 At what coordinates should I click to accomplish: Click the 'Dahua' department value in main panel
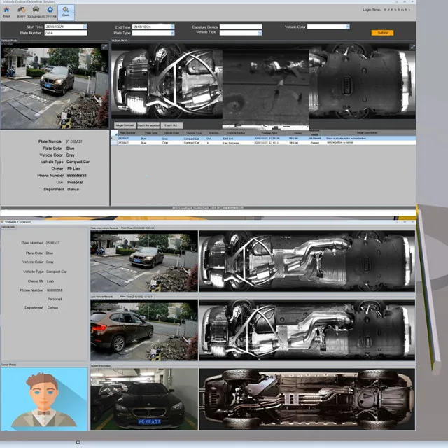coord(73,189)
